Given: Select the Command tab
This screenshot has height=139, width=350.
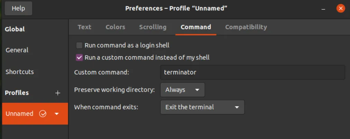Looking at the screenshot, I should point(196,27).
